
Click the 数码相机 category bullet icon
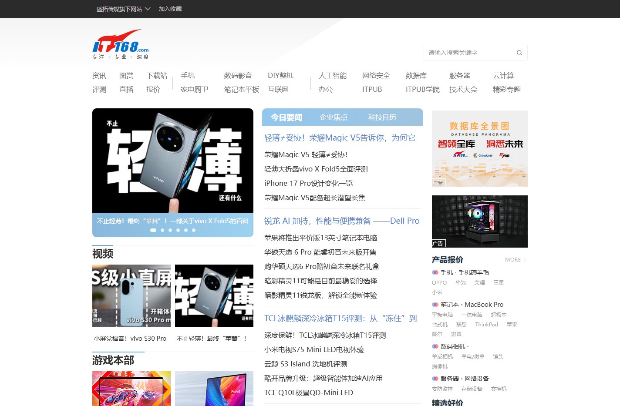click(x=435, y=346)
